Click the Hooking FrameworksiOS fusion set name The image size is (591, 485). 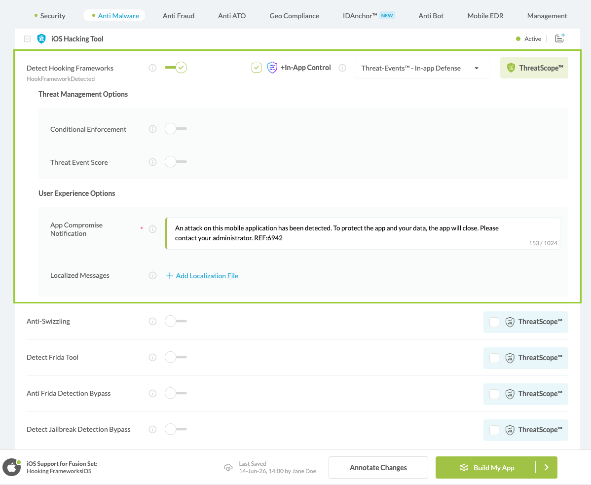(x=59, y=471)
